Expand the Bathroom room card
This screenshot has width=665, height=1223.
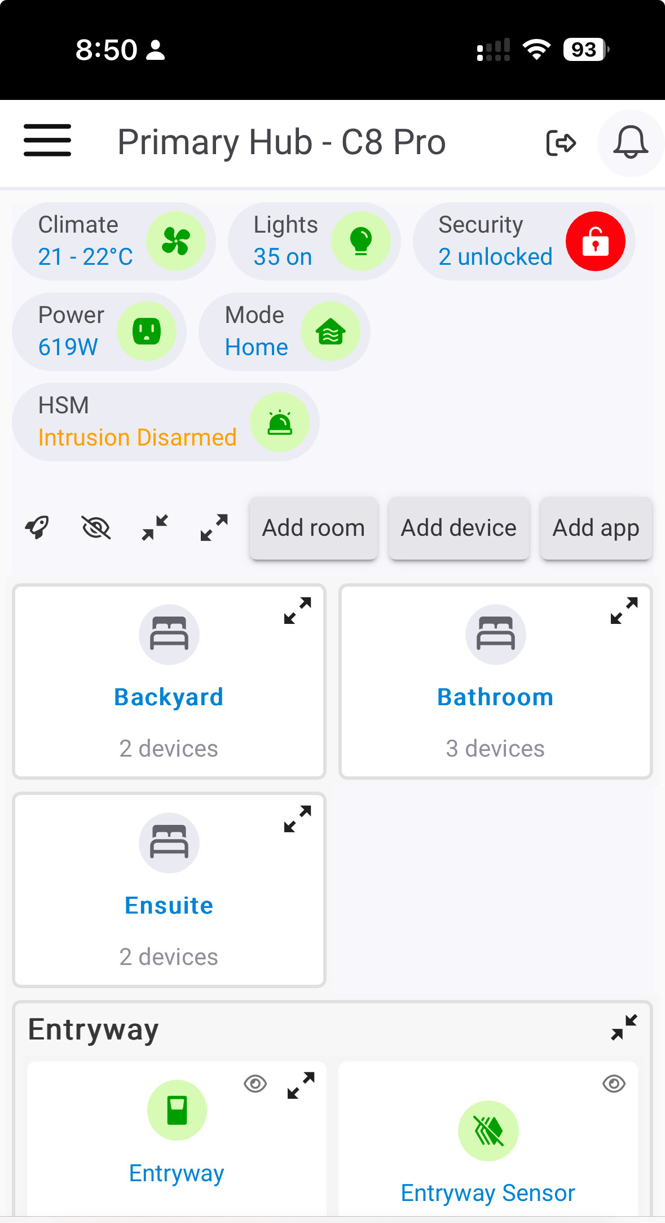click(624, 610)
